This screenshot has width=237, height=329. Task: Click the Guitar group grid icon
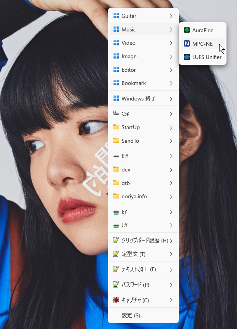[x=116, y=16]
